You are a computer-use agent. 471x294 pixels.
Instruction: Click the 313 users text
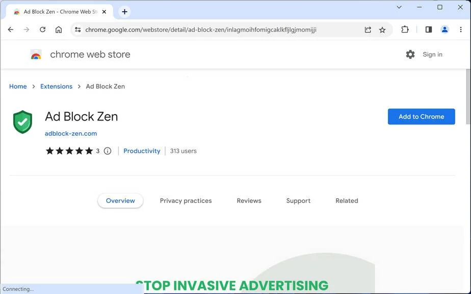(x=183, y=151)
